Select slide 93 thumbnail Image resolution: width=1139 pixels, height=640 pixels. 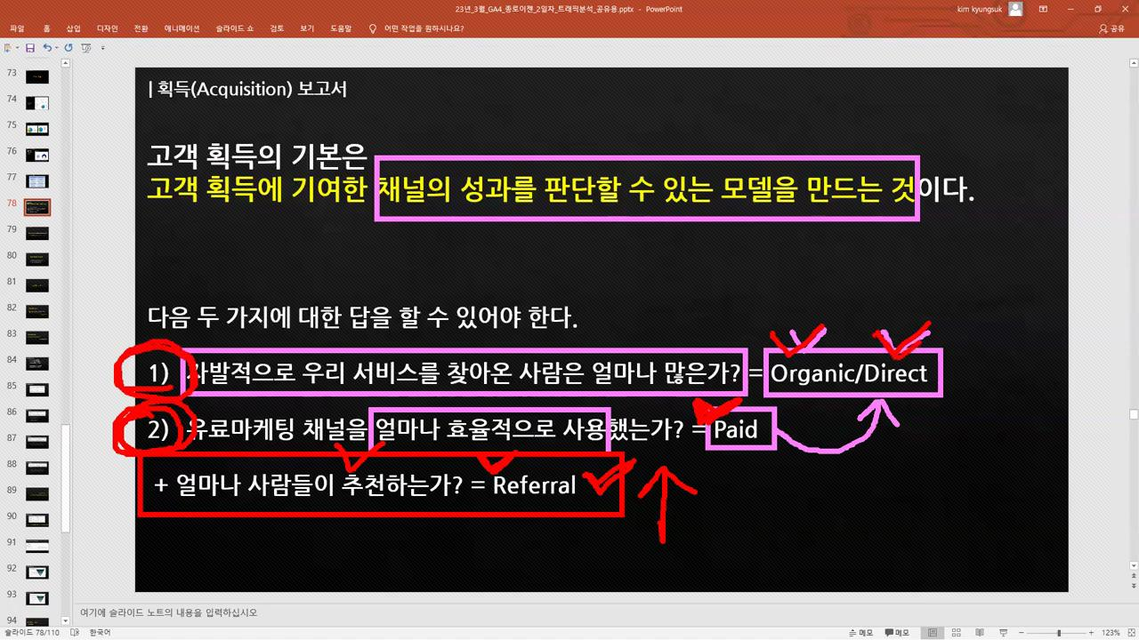tap(37, 598)
